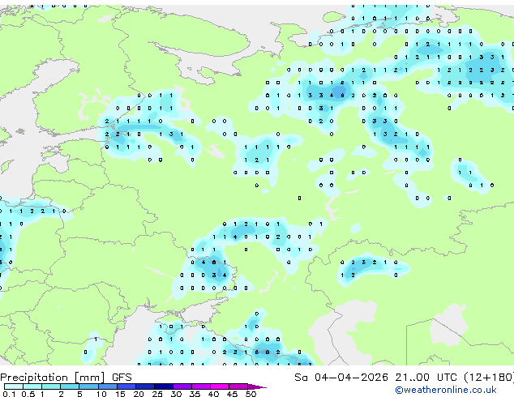
Task: Click the '35' legend label
Action: coord(195,394)
